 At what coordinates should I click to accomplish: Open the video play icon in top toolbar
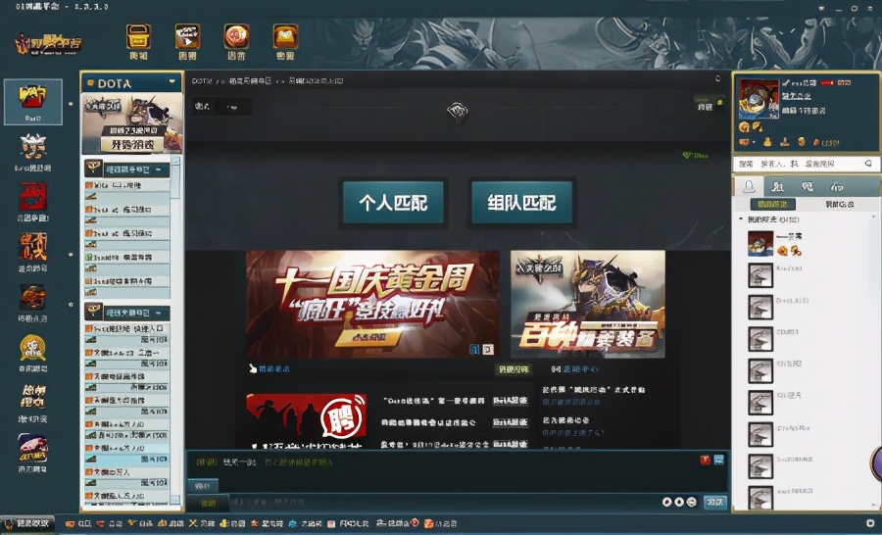tap(187, 37)
